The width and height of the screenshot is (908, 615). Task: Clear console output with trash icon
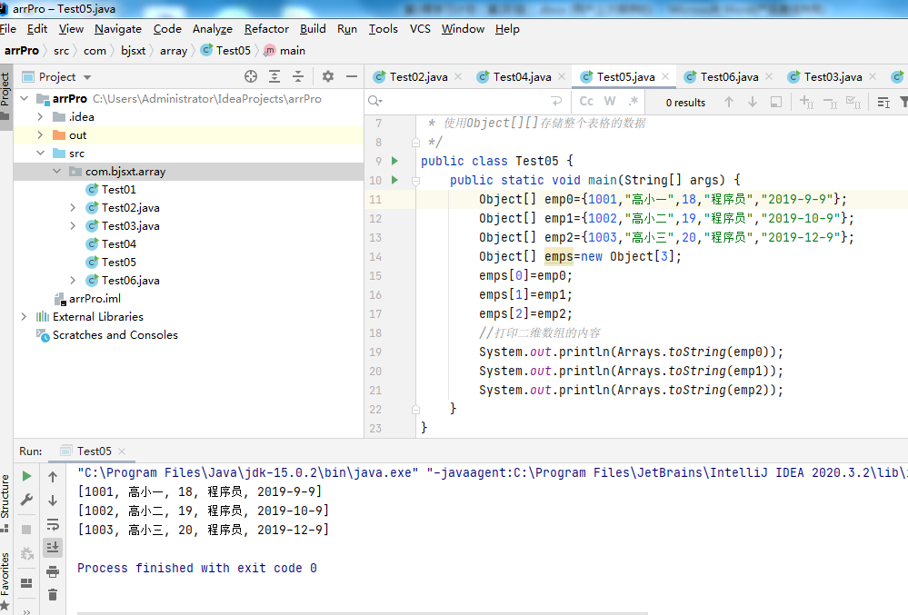(x=53, y=595)
